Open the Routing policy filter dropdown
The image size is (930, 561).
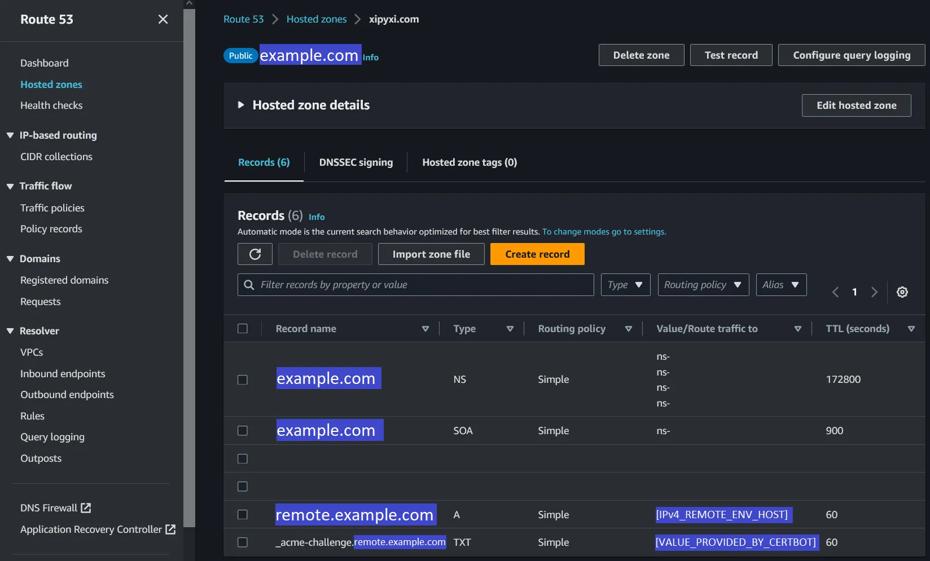(x=703, y=285)
